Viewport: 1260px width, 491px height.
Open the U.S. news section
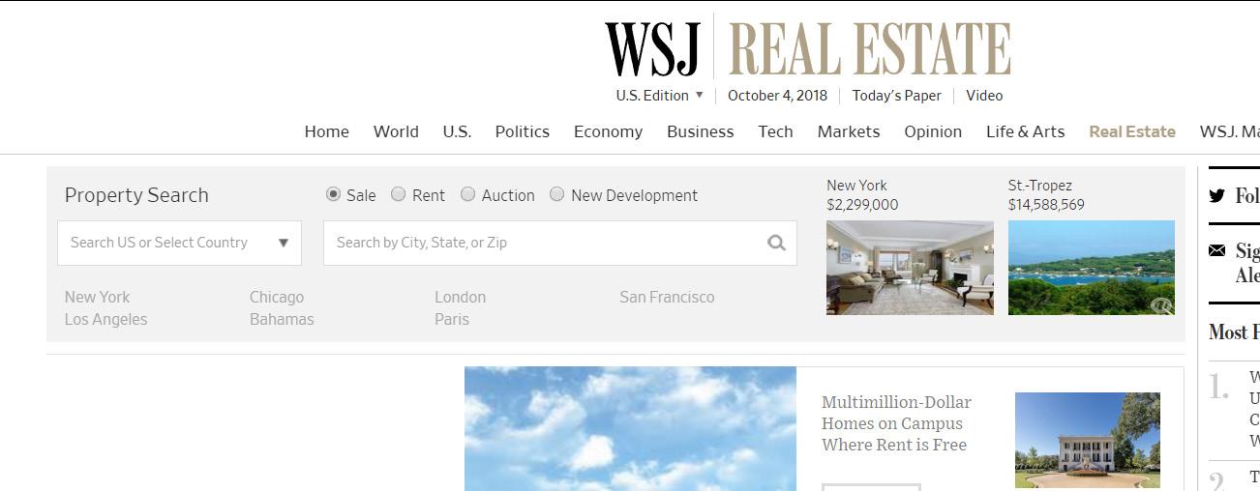point(457,131)
